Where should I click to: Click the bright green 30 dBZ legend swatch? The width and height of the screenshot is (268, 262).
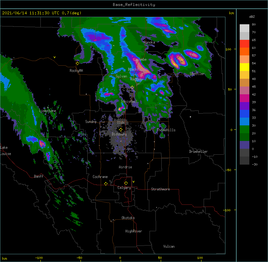244,129
